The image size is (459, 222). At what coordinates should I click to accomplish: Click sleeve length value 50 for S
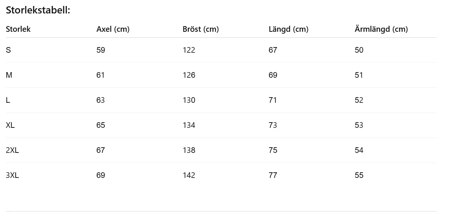pos(359,50)
